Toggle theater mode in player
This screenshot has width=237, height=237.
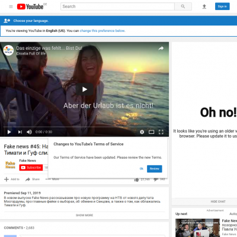[152, 132]
